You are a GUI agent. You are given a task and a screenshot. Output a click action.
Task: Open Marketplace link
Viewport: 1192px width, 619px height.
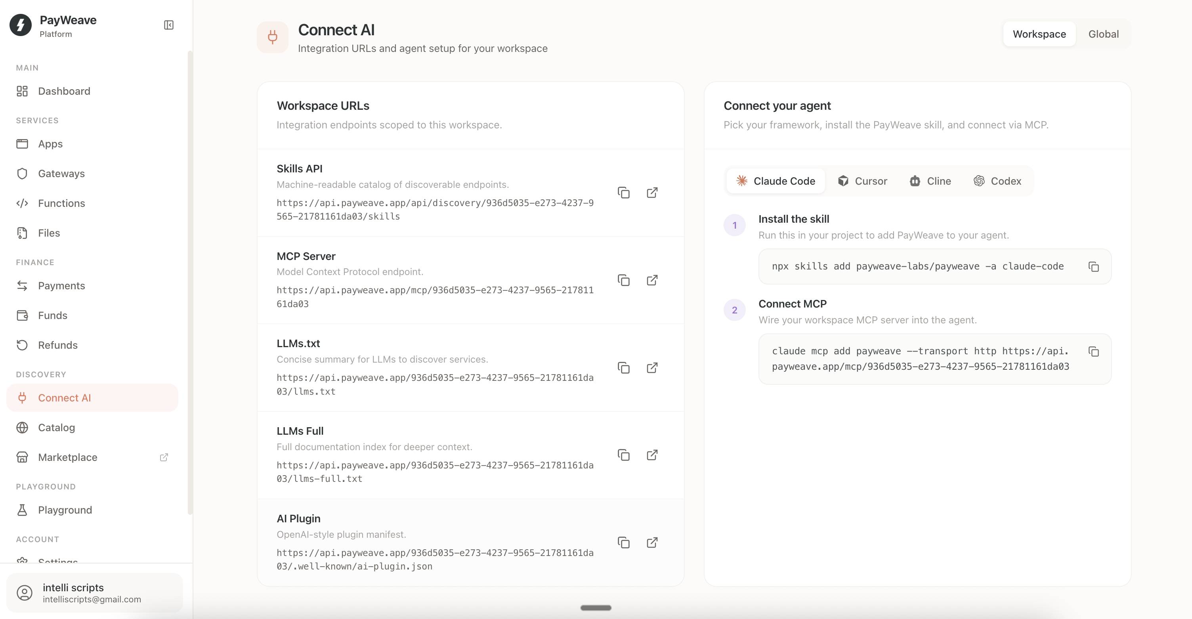click(x=93, y=457)
